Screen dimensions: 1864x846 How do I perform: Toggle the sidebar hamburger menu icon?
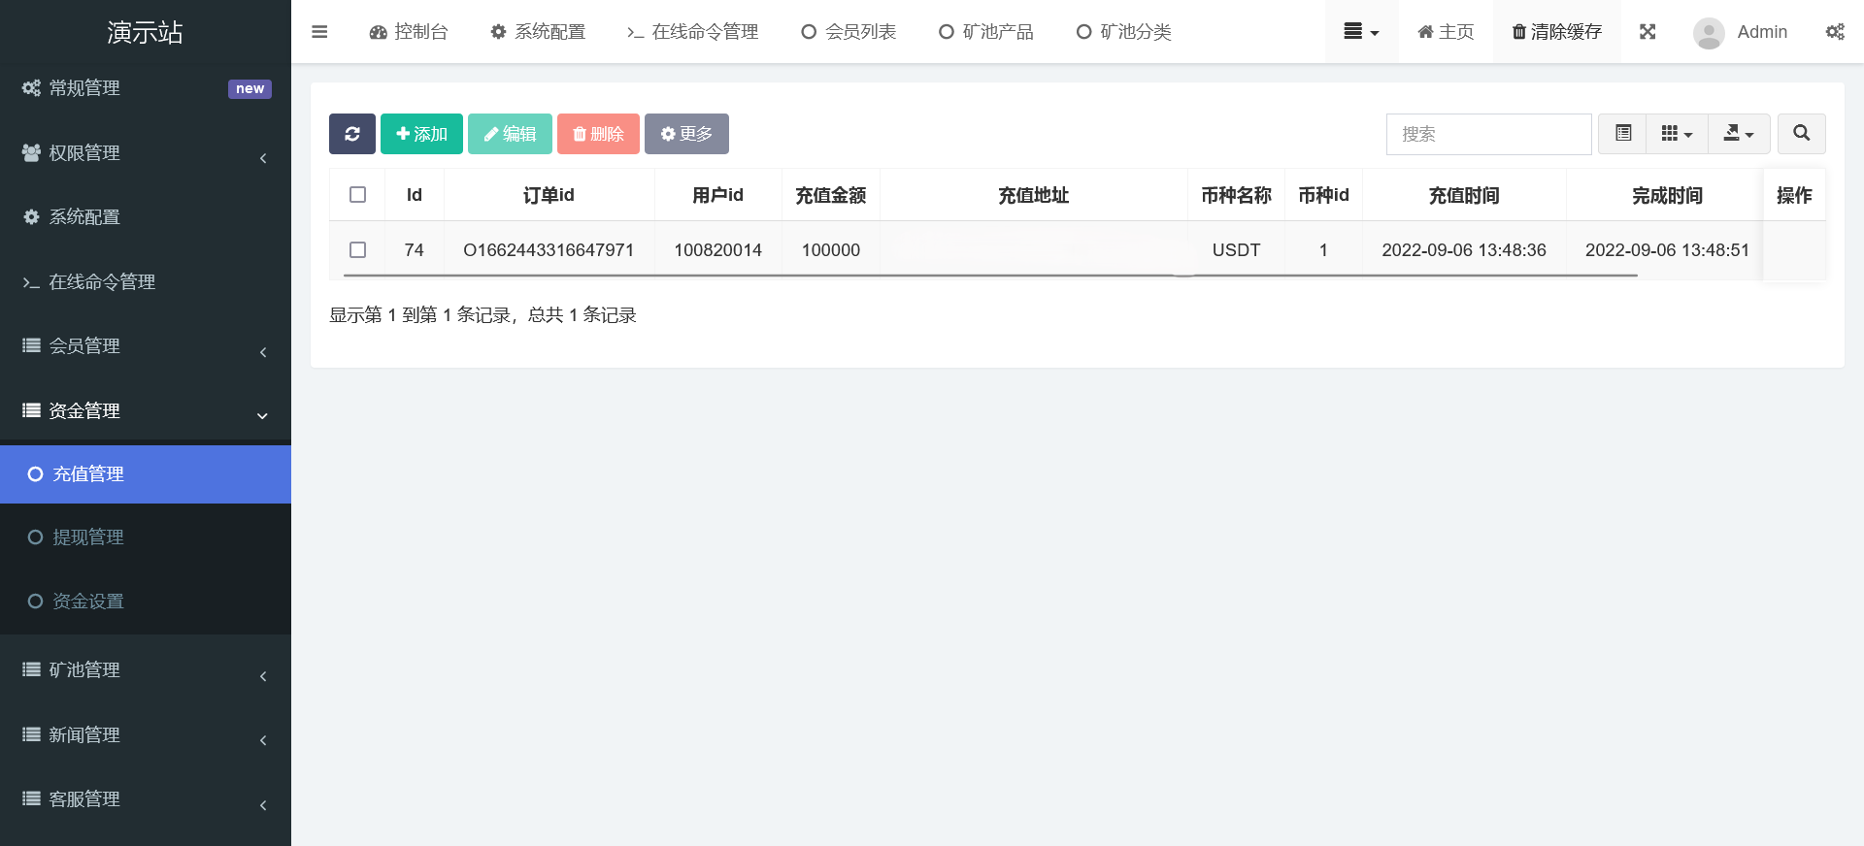click(319, 32)
